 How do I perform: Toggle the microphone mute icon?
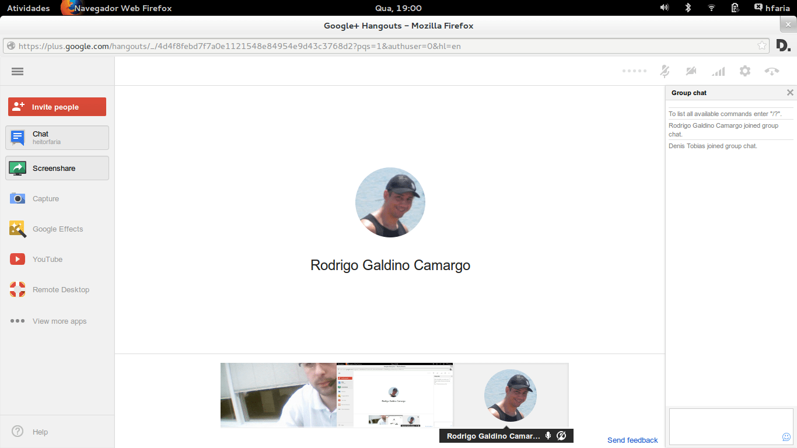tap(665, 71)
